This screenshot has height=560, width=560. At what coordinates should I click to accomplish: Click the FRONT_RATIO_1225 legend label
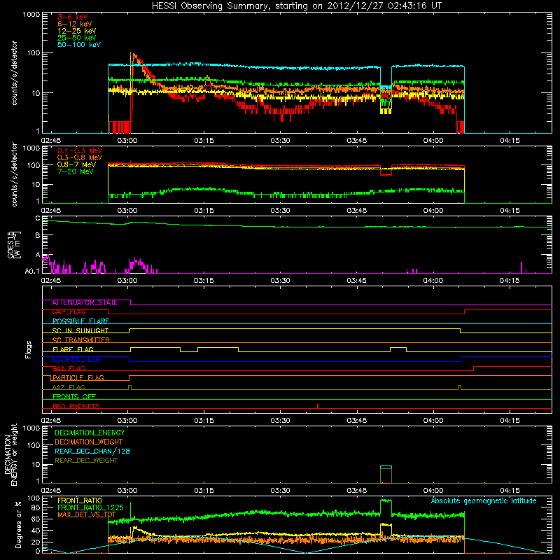point(90,507)
